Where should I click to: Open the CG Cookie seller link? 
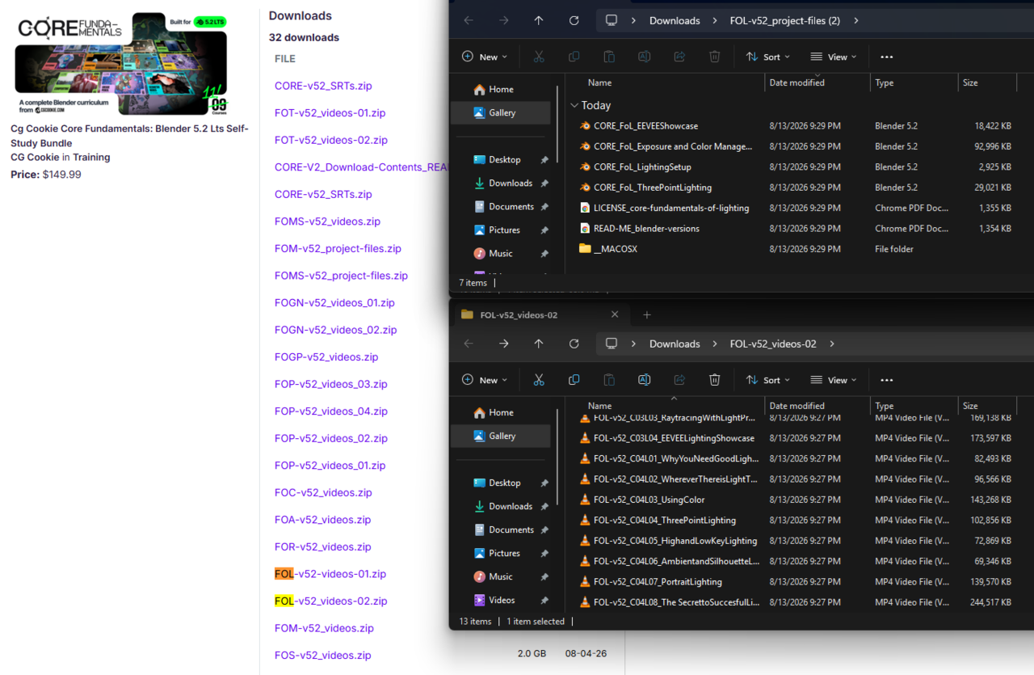coord(35,158)
